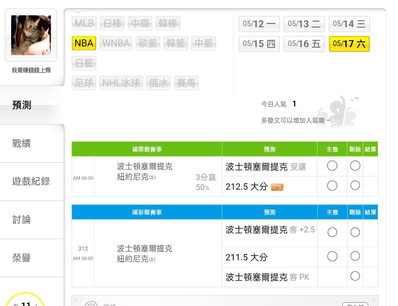This screenshot has height=306, width=398.
Task: Select the NBA league tab
Action: [x=84, y=43]
